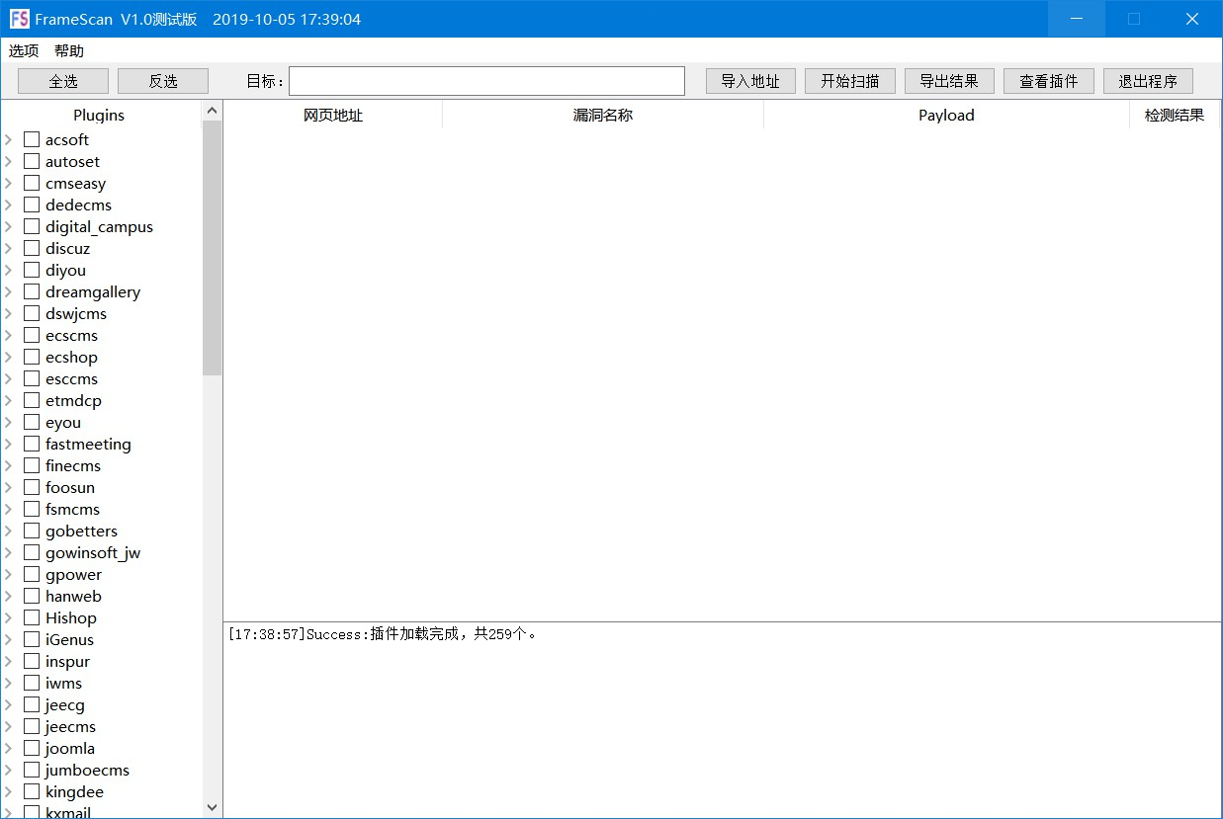Click the plugin list scrollbar thumb
The image size is (1223, 819).
(x=212, y=248)
